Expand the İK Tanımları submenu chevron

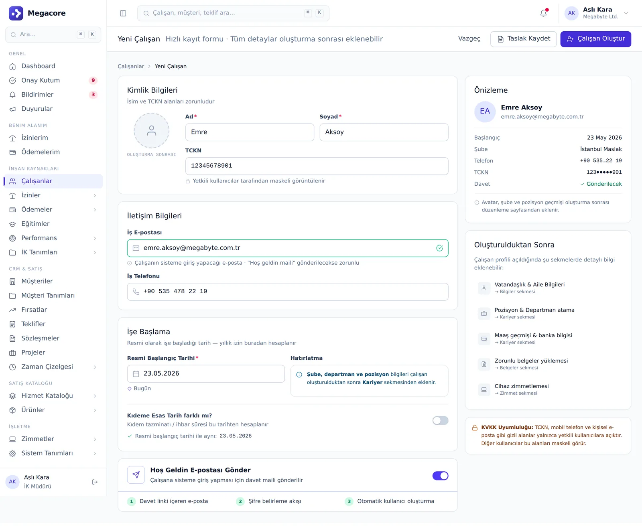click(x=95, y=253)
